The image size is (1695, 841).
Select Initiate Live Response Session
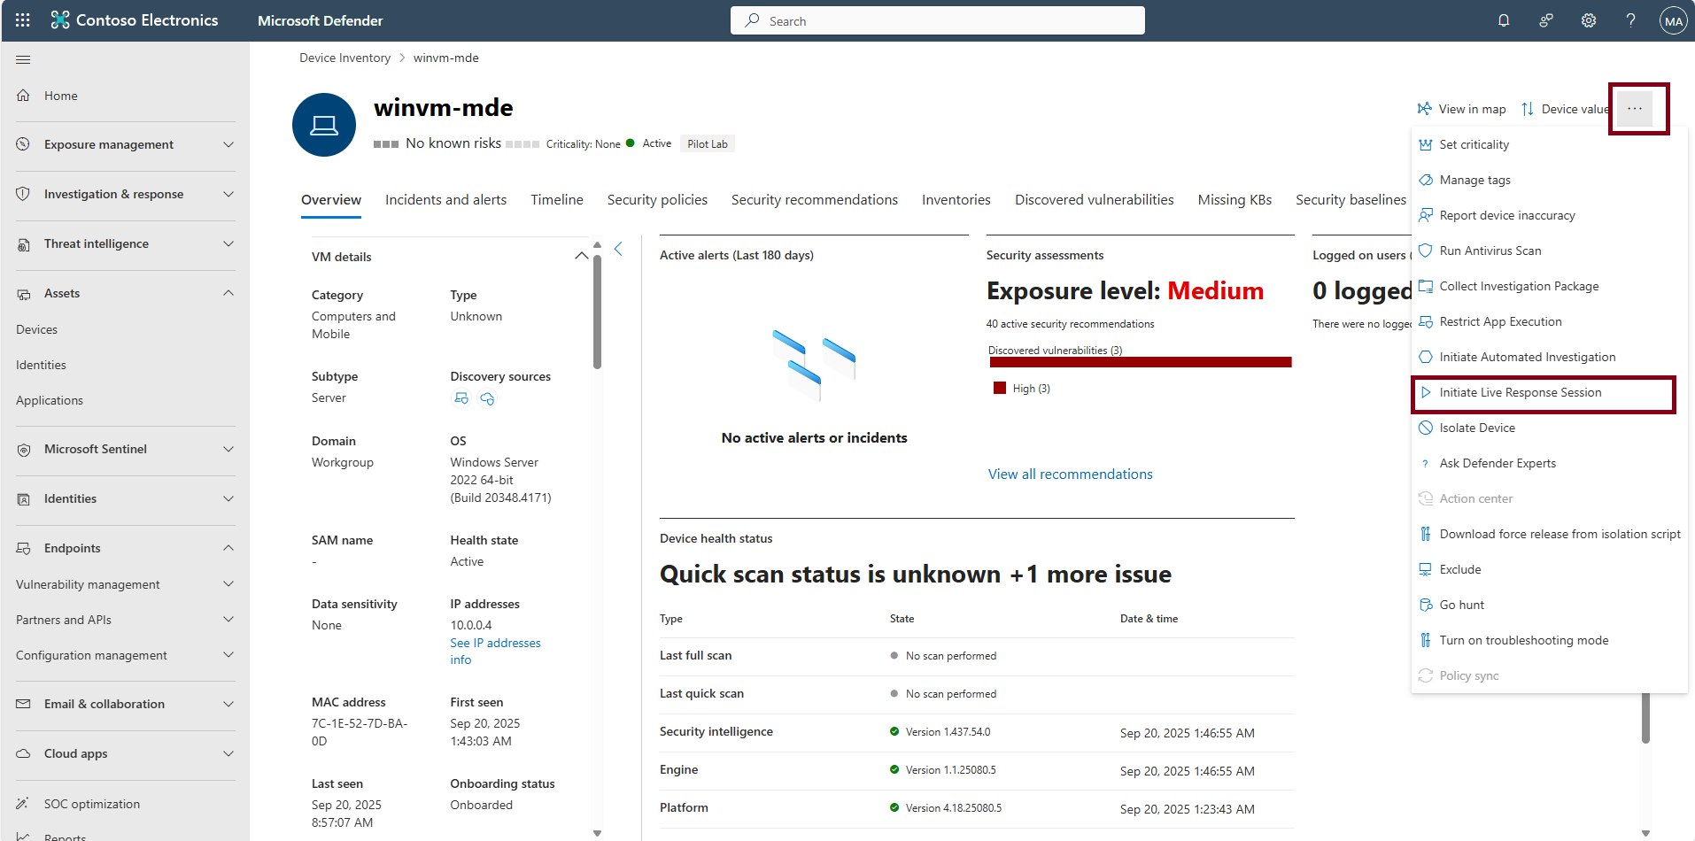tap(1544, 393)
